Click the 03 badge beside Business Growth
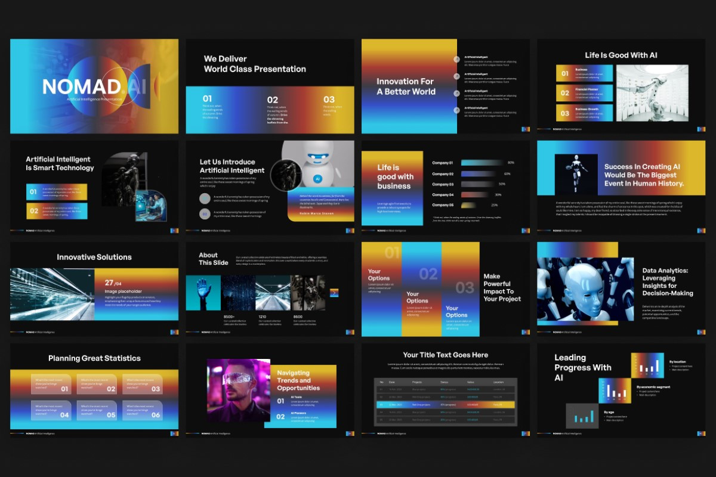Image resolution: width=716 pixels, height=477 pixels. click(564, 113)
